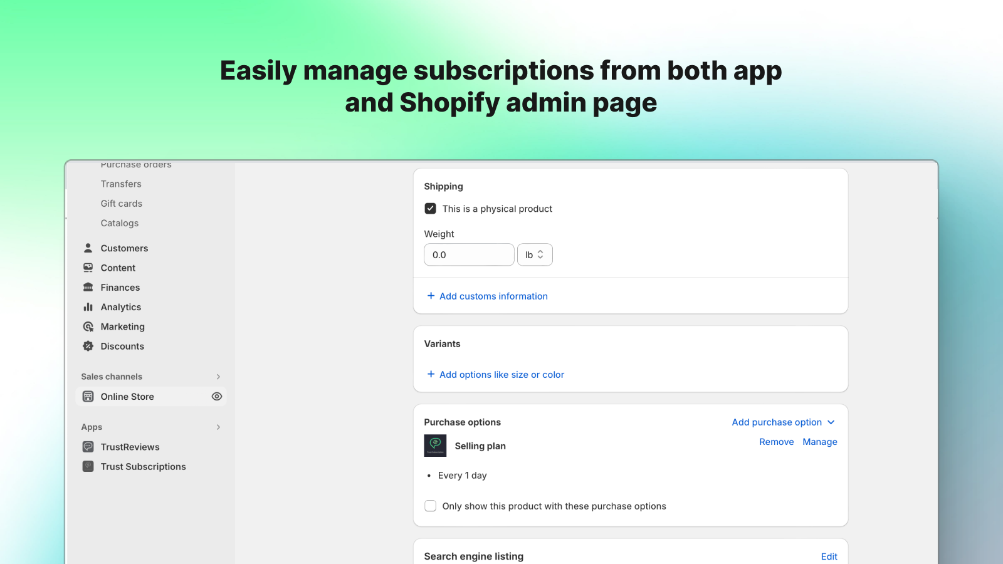Viewport: 1003px width, 564px height.
Task: Open Transfers in the sidebar menu
Action: click(x=121, y=184)
